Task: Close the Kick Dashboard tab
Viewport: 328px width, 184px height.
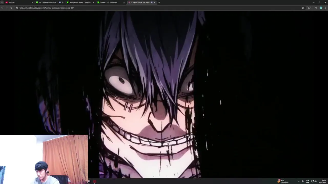Action: point(124,2)
